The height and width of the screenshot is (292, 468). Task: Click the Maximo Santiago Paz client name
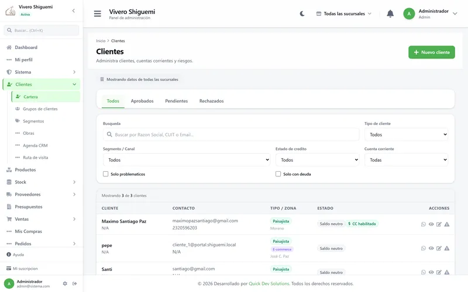tap(124, 221)
